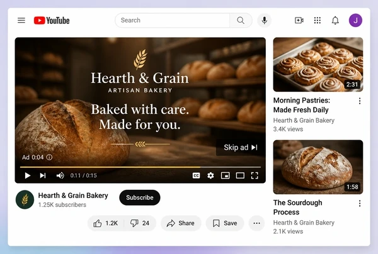Image resolution: width=378 pixels, height=254 pixels.
Task: Open The Sourdough Process title link
Action: coord(298,207)
